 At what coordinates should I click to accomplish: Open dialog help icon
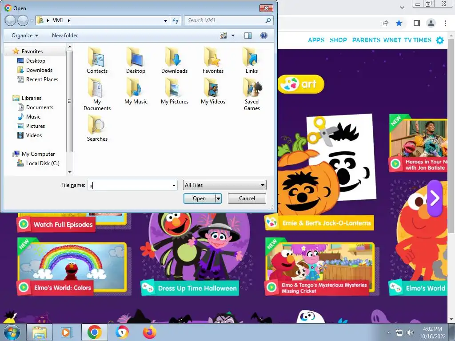pos(264,36)
